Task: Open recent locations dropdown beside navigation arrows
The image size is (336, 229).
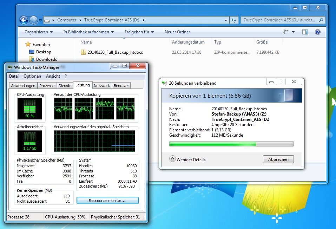Action: pyautogui.click(x=40, y=20)
